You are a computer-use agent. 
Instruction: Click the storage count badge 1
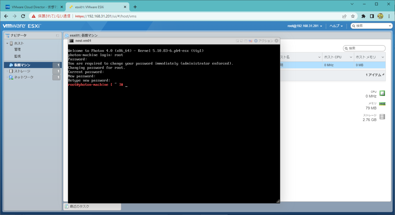tap(57, 71)
